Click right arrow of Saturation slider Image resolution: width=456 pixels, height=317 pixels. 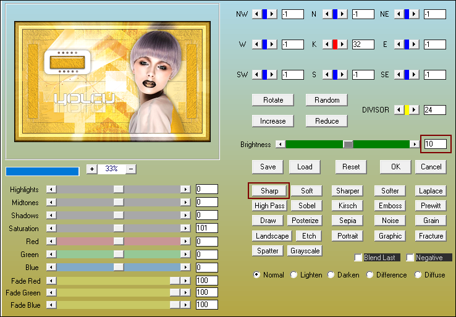tap(185, 229)
